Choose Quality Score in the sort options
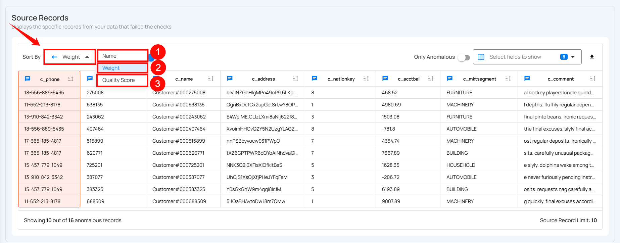This screenshot has width=620, height=243. (123, 80)
